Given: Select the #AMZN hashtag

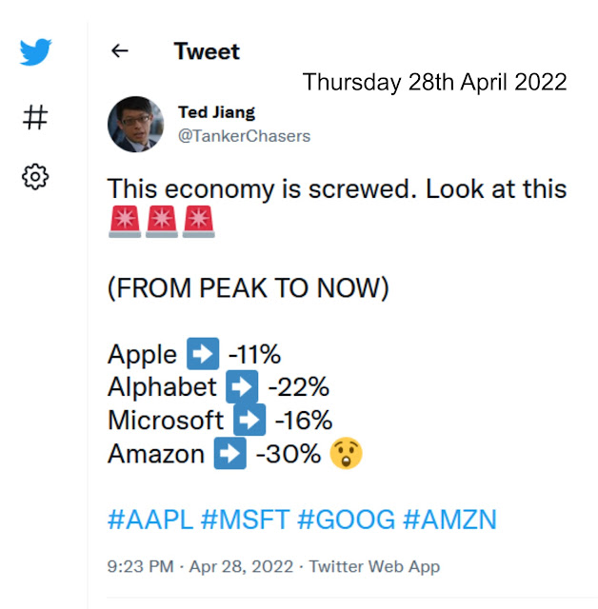Looking at the screenshot, I should (449, 520).
